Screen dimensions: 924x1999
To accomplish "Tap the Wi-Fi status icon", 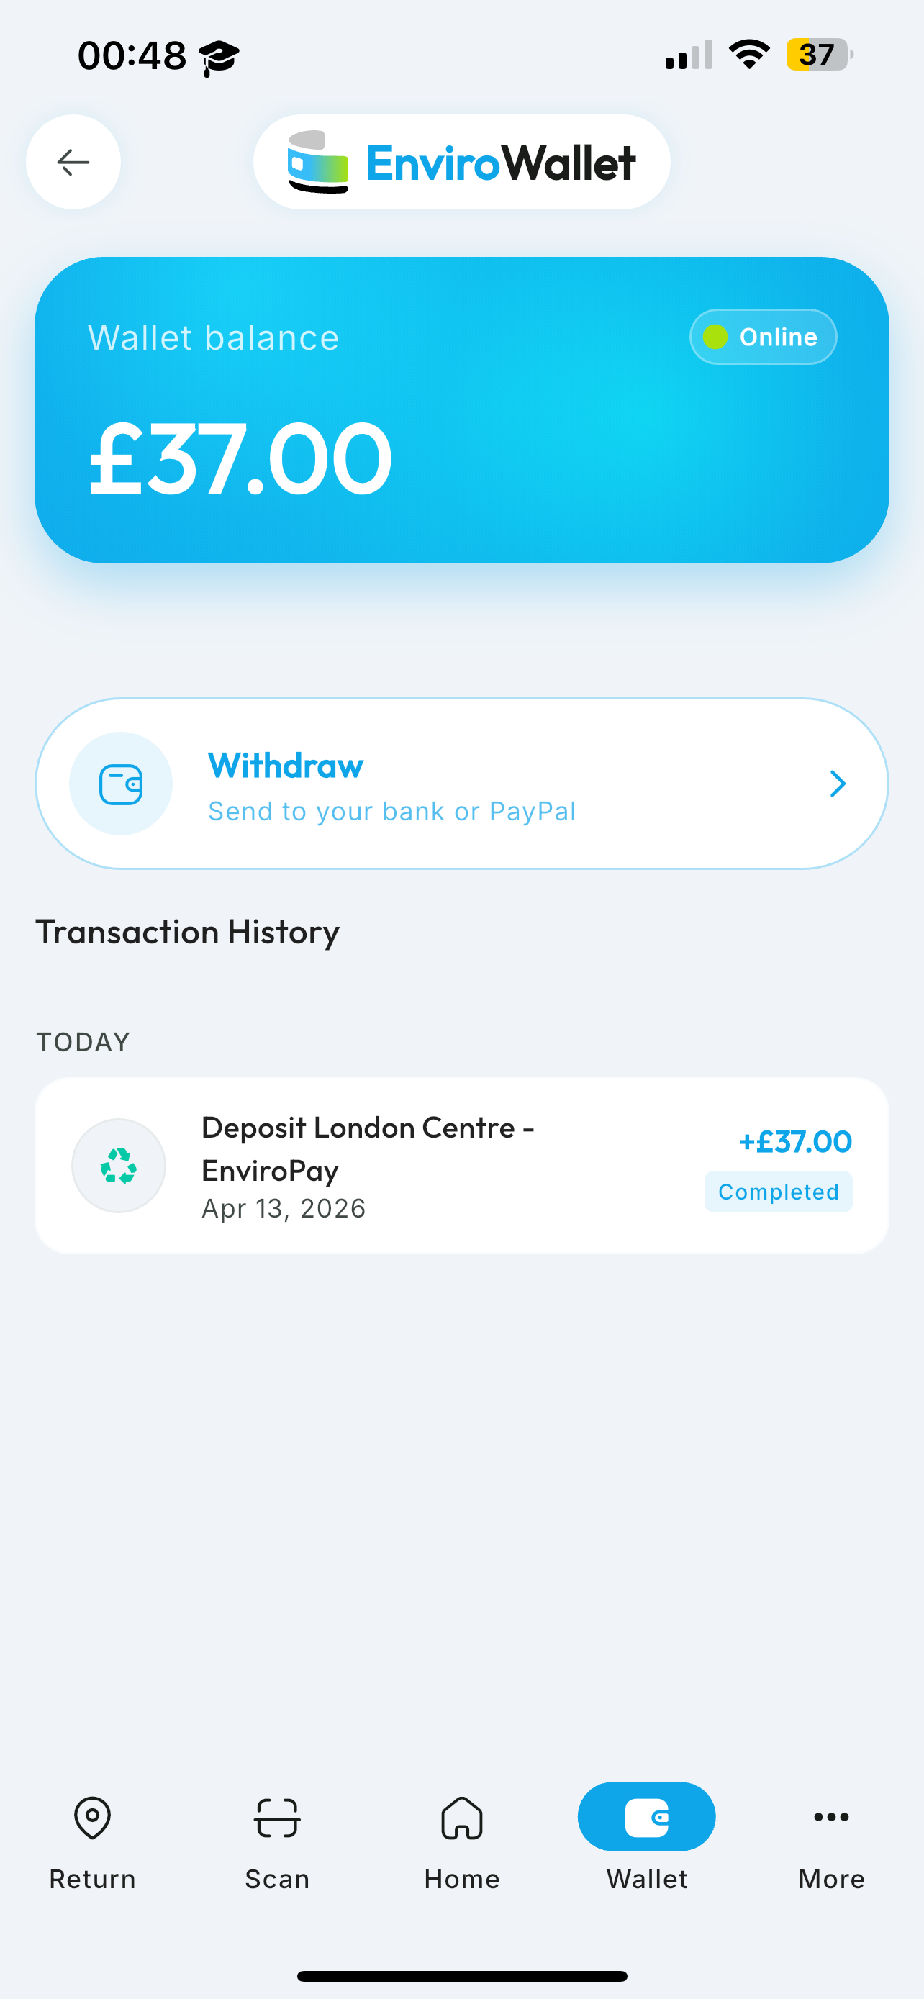I will (748, 54).
